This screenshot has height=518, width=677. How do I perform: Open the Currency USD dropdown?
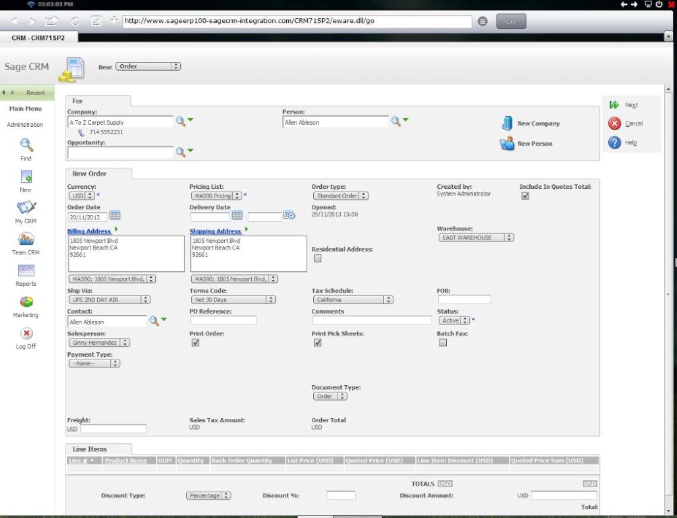[x=82, y=196]
